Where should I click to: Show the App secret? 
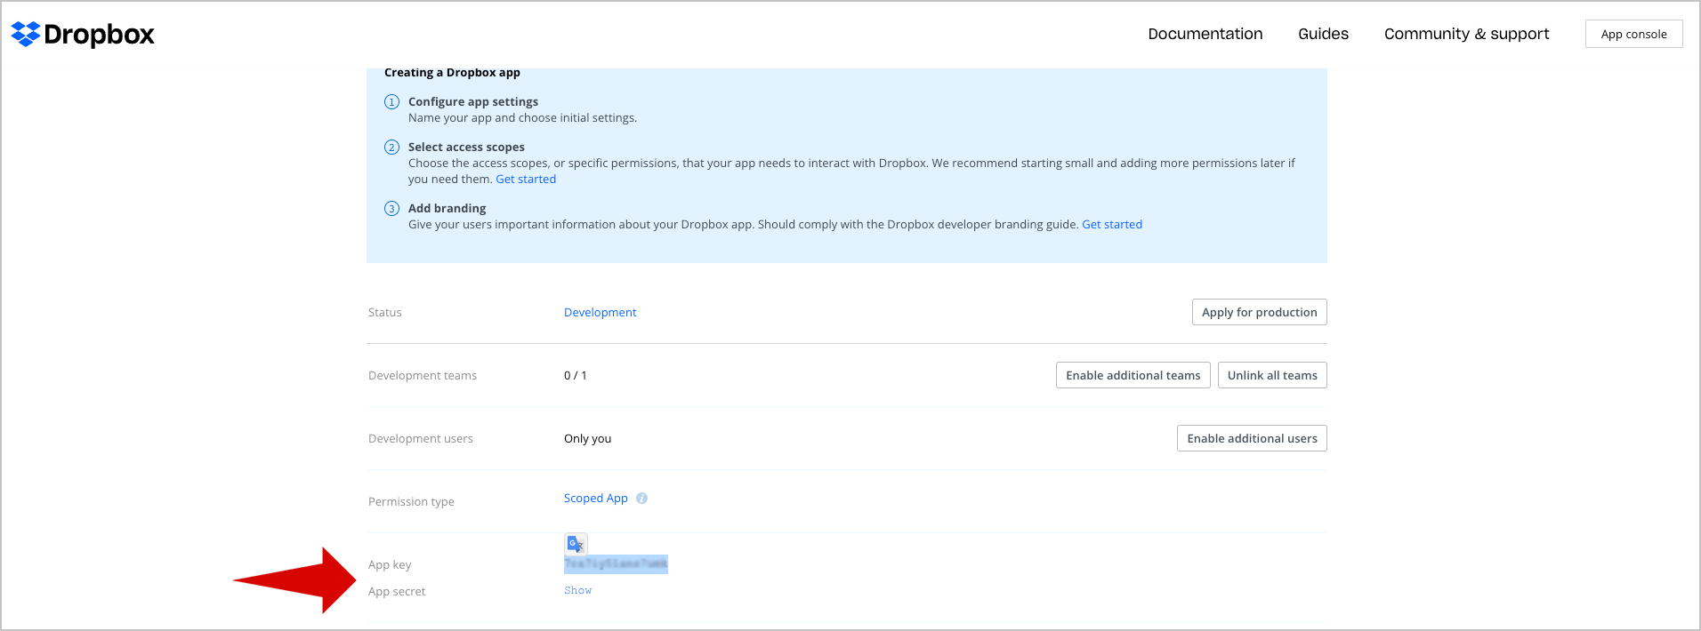tap(578, 590)
